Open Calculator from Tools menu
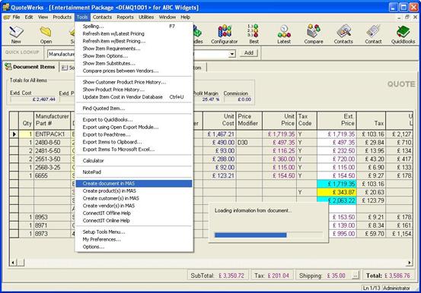The width and height of the screenshot is (421, 293). click(x=134, y=161)
